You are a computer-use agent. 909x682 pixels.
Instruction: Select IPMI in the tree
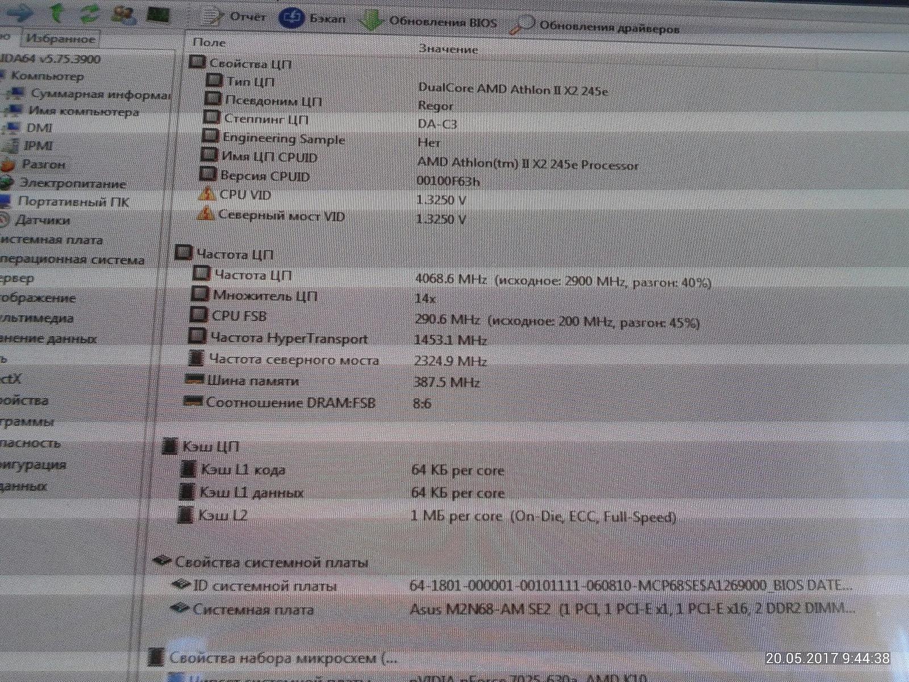pyautogui.click(x=38, y=145)
